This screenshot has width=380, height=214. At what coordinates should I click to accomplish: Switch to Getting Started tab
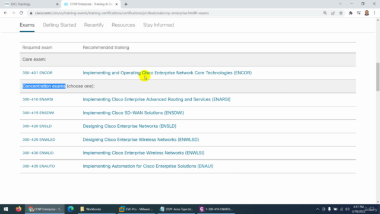pyautogui.click(x=59, y=25)
